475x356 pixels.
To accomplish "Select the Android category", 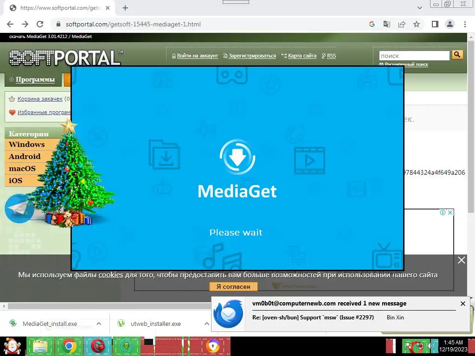I will click(x=25, y=157).
